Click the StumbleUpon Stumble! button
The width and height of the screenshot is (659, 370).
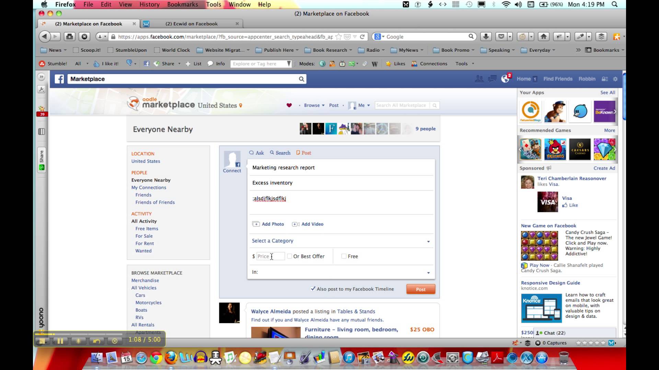(x=53, y=64)
